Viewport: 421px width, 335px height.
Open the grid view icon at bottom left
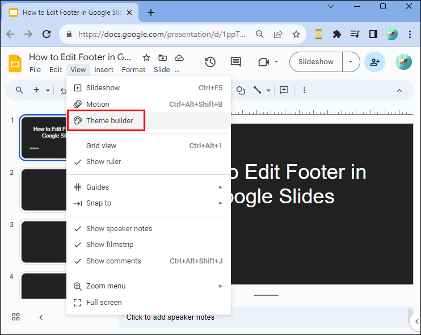pos(16,317)
